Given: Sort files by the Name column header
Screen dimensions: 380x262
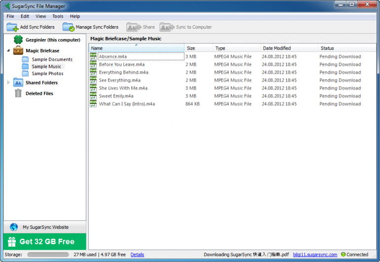Looking at the screenshot, I should [x=136, y=48].
